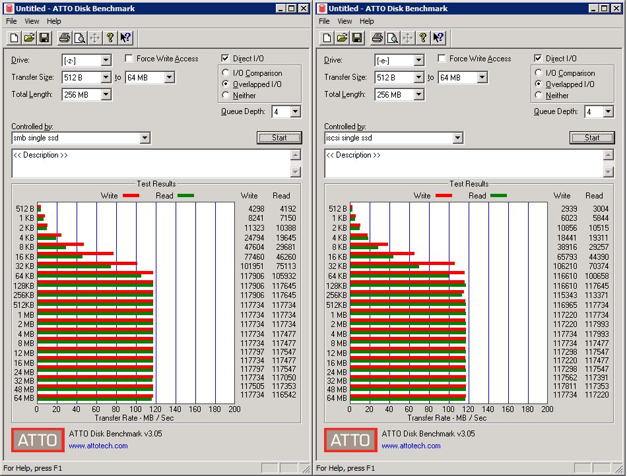Click ATTO logo in left window
Image resolution: width=627 pixels, height=476 pixels.
point(38,440)
